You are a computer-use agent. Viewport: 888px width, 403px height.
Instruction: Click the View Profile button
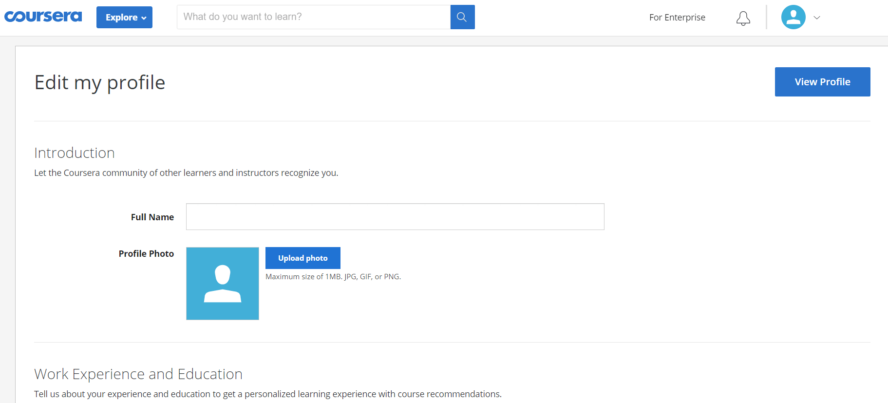pyautogui.click(x=822, y=82)
